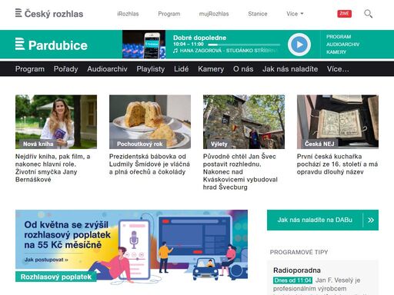Click the Dobré dopoledne show title

point(199,38)
